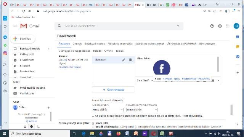Open the Google account avatar

(x=236, y=26)
